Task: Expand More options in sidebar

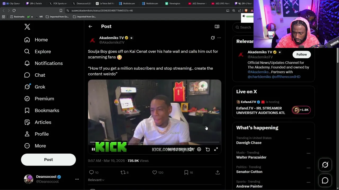Action: pyautogui.click(x=35, y=146)
